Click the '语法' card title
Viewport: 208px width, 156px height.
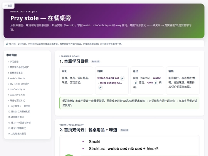tap(136, 71)
